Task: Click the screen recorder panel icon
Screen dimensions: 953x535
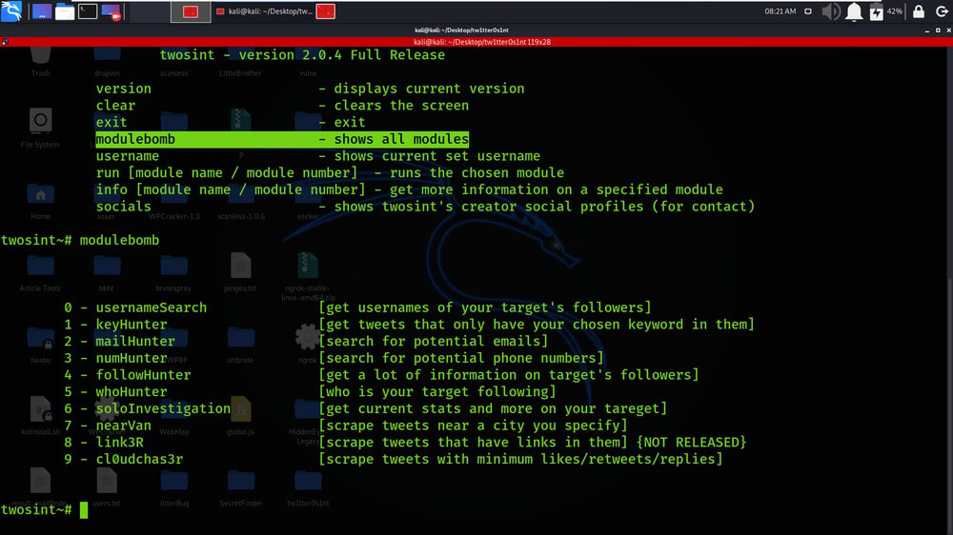Action: (112, 10)
